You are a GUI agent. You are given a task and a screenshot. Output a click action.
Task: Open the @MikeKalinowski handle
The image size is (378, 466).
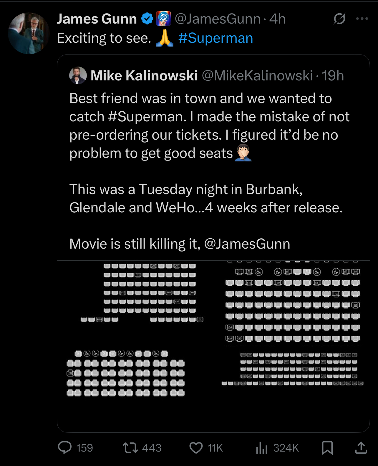tap(257, 76)
